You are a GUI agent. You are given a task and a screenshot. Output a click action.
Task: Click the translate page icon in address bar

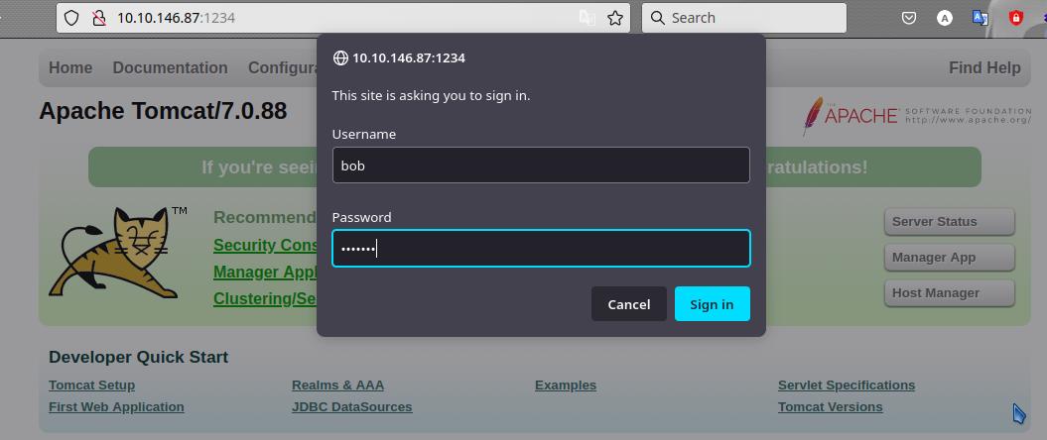coord(587,18)
